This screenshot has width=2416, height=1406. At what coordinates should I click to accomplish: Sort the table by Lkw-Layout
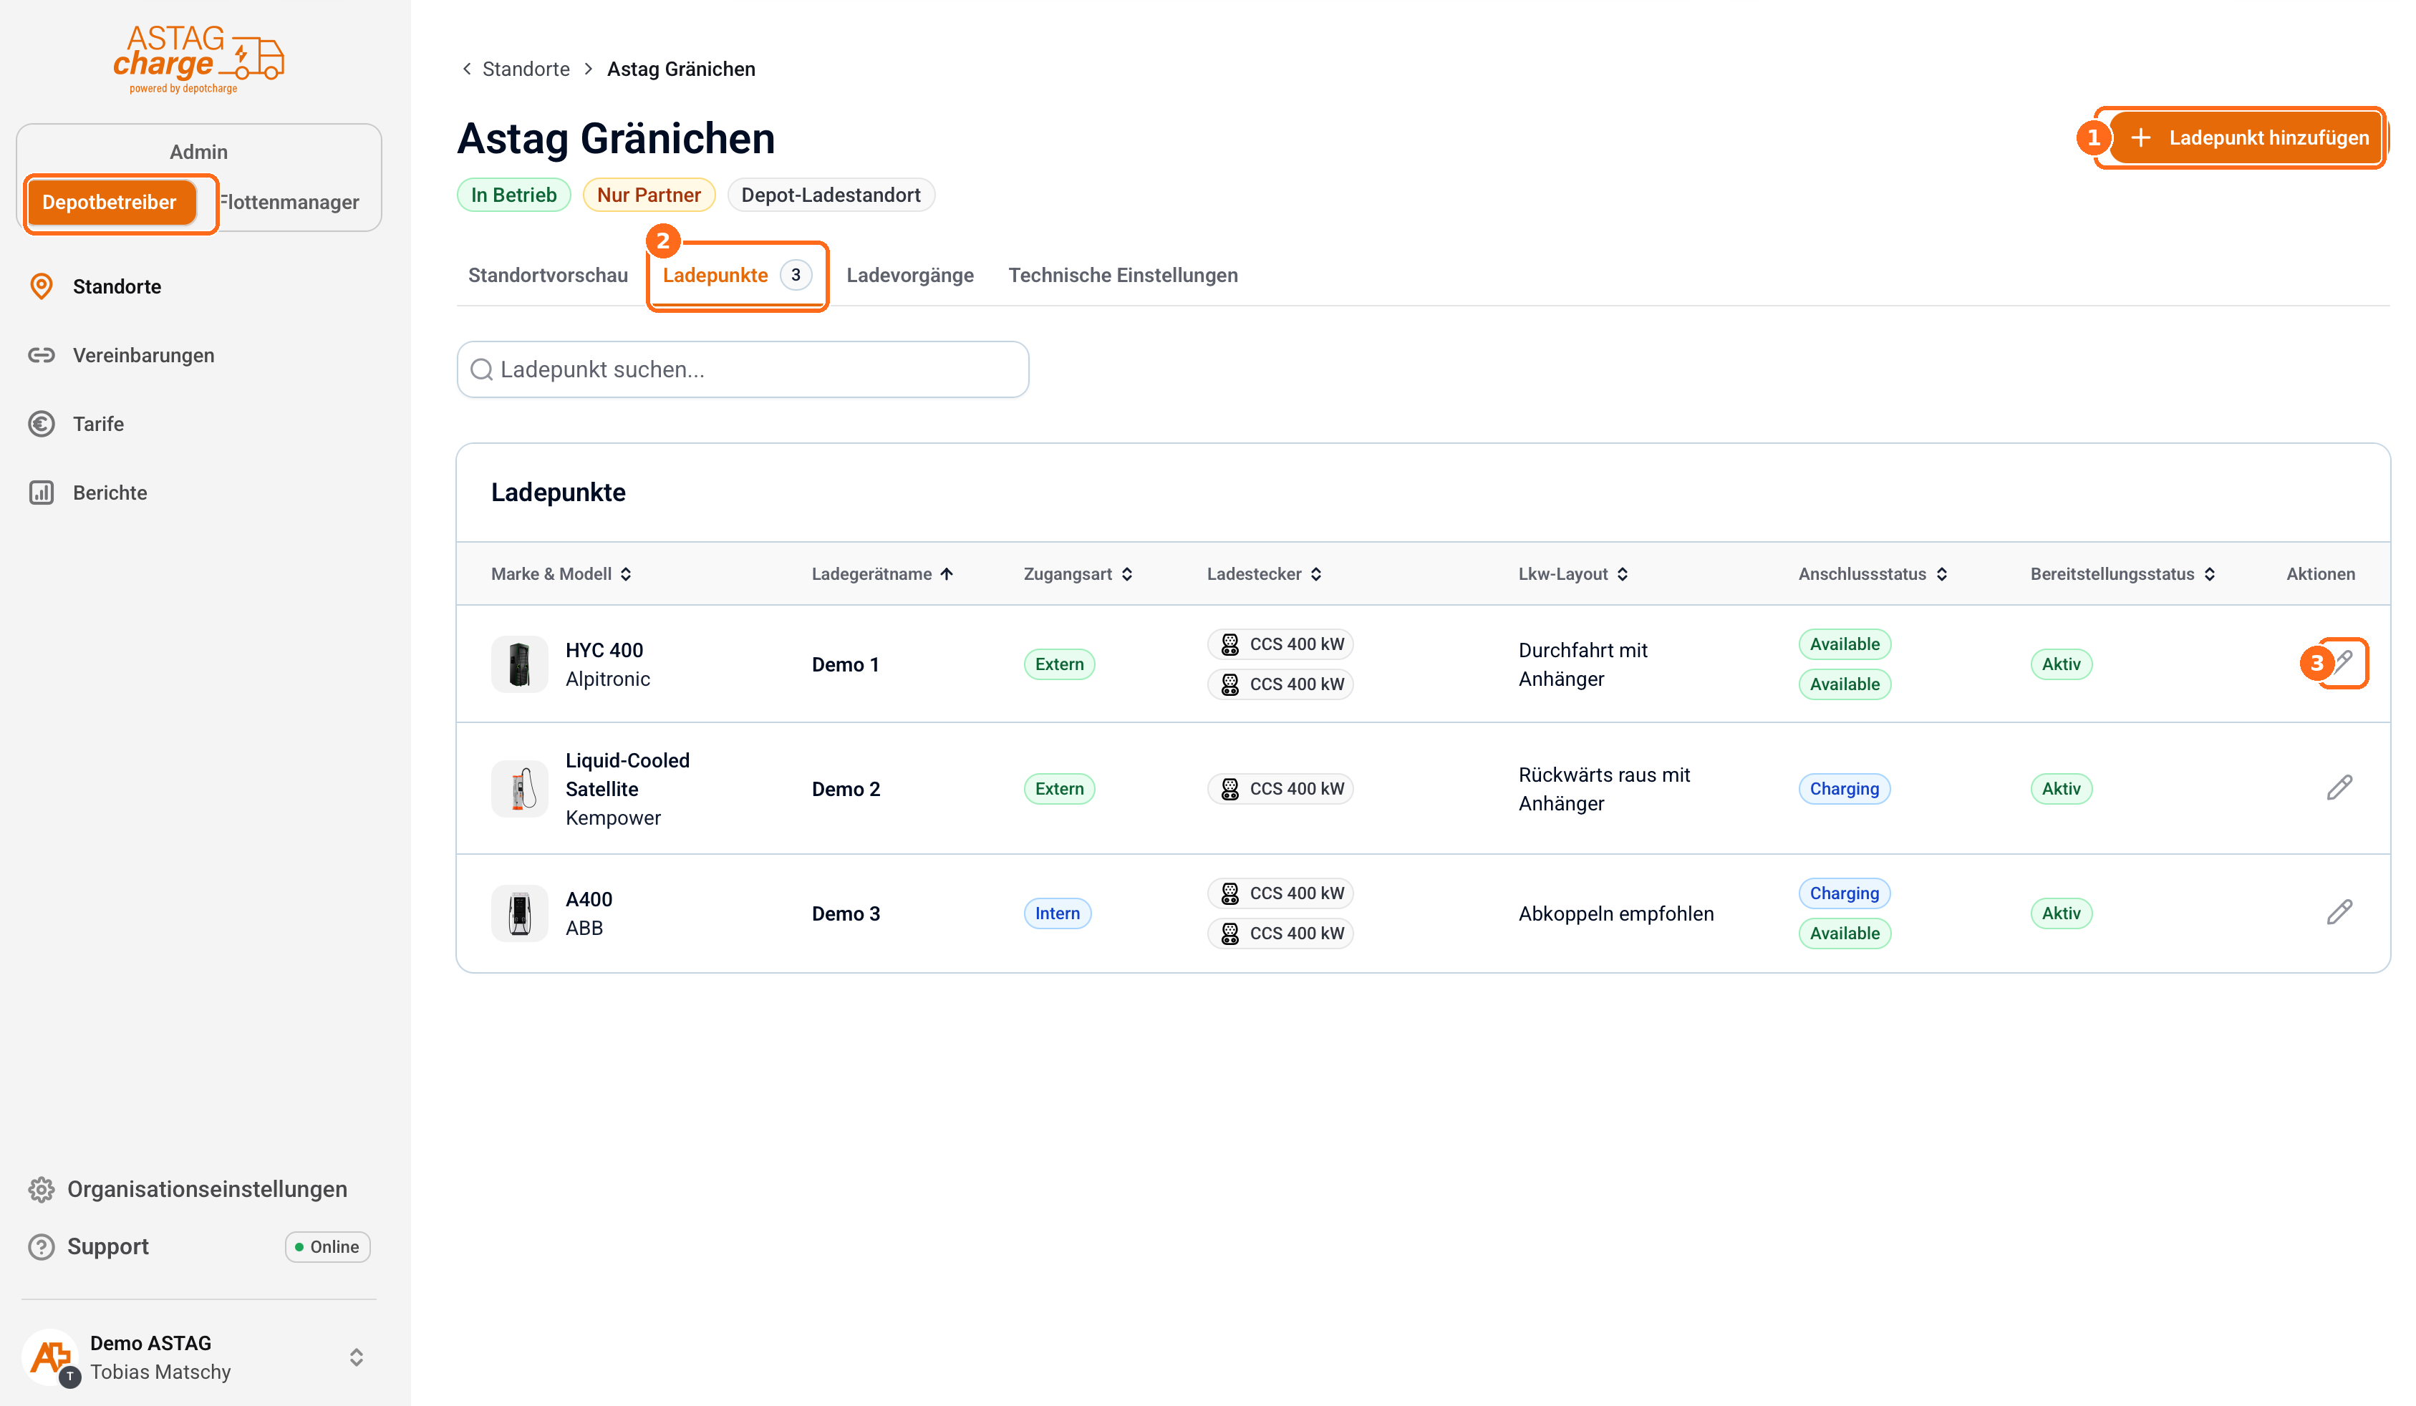click(1573, 574)
